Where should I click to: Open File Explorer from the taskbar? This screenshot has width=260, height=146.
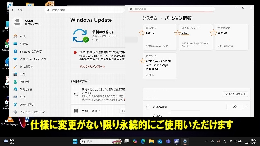coord(151,141)
